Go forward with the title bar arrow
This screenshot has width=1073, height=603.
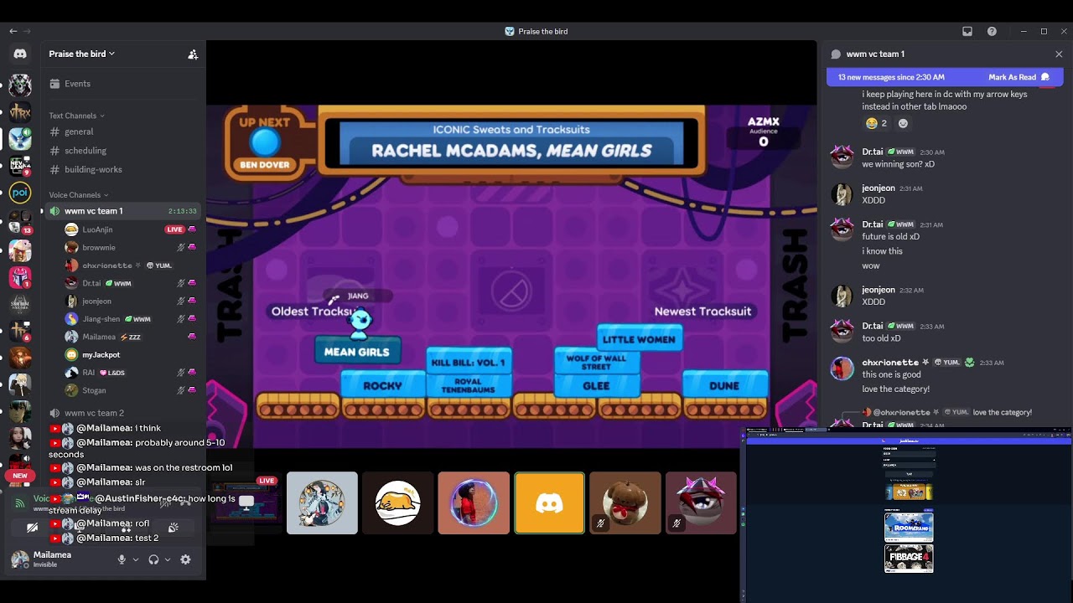pos(27,31)
